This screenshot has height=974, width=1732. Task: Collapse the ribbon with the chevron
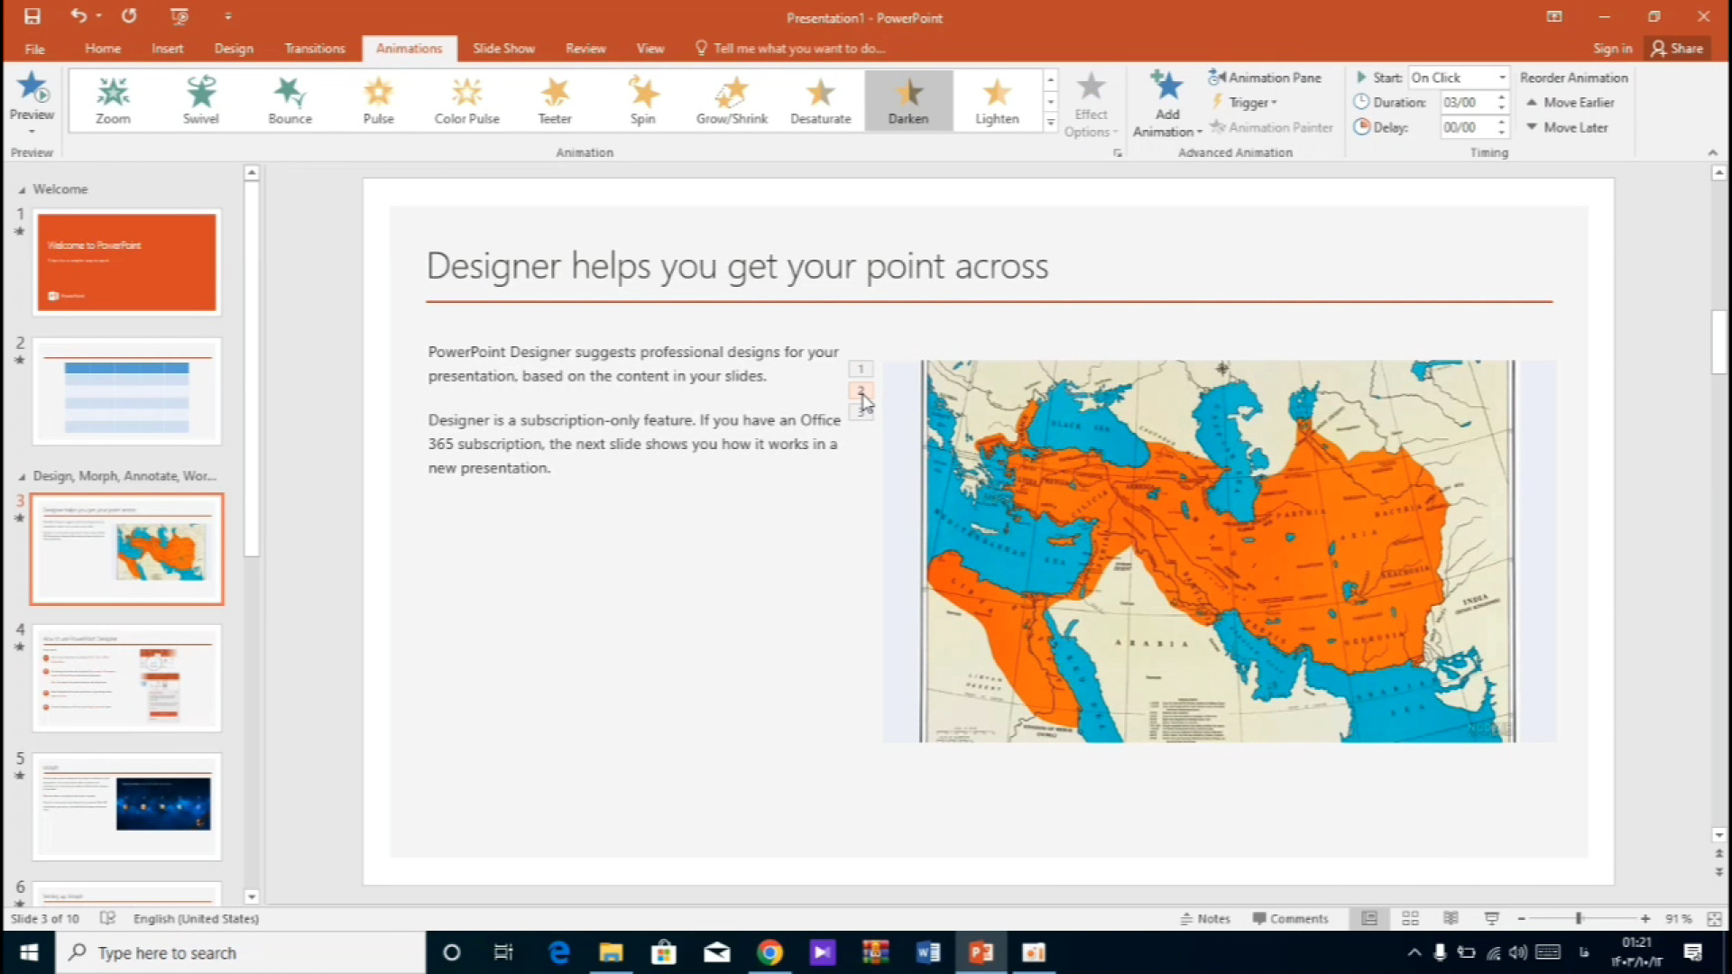(x=1713, y=152)
